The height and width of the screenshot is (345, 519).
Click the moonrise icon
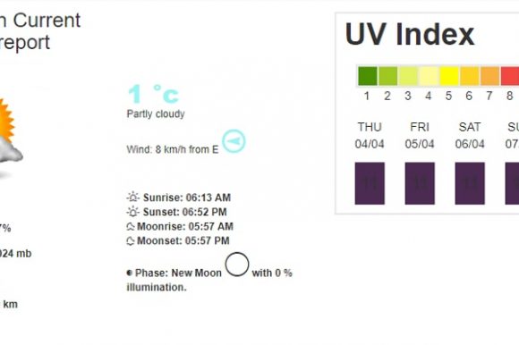[x=131, y=226]
